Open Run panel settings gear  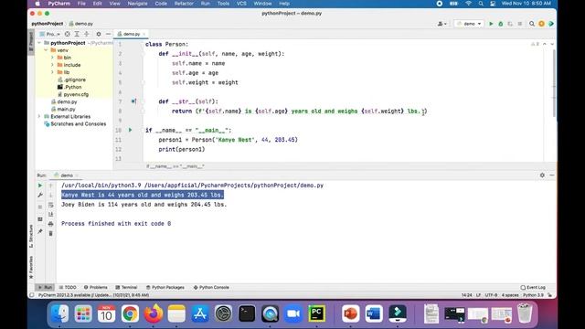tap(542, 175)
